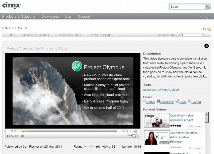The image size is (214, 154).
Task: Close the video panel with X button
Action: click(207, 46)
